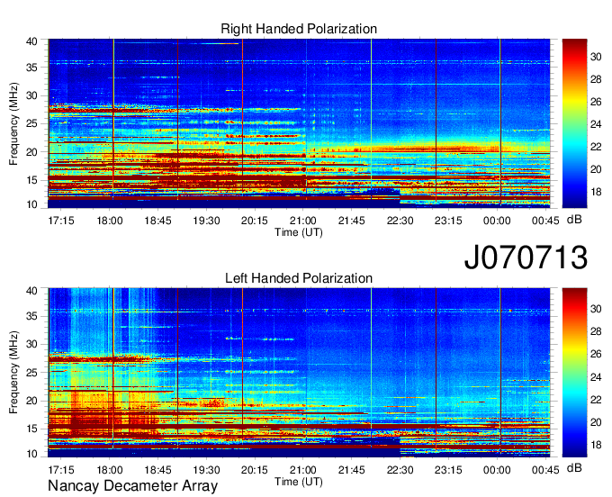Click the 30 dB label on top color bar
This screenshot has height=497, width=612.
click(596, 57)
